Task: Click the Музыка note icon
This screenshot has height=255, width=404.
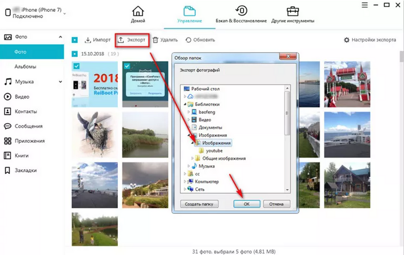Action: [8, 81]
